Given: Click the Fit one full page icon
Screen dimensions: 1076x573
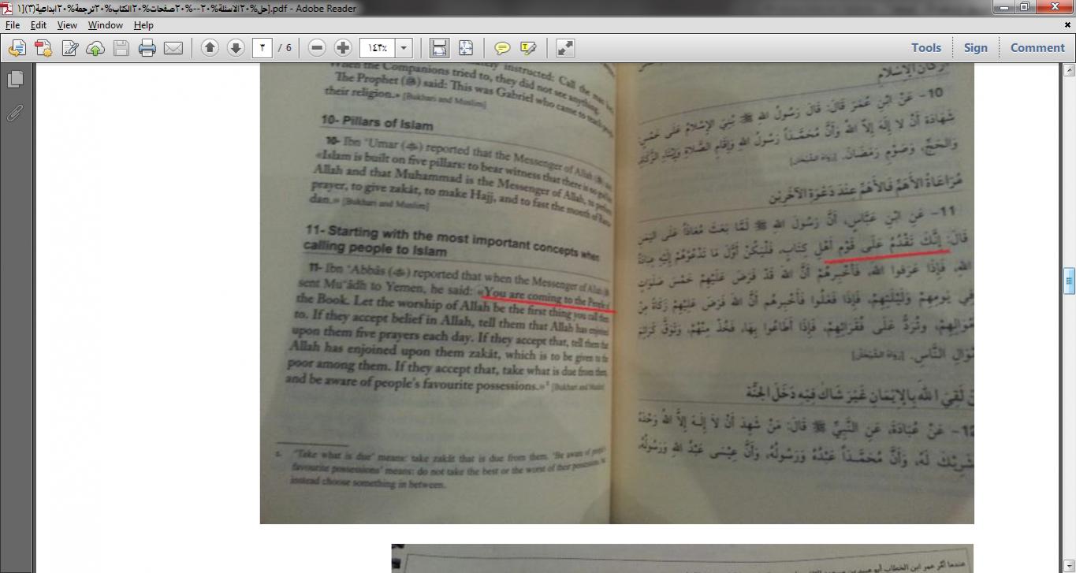Looking at the screenshot, I should coord(466,48).
